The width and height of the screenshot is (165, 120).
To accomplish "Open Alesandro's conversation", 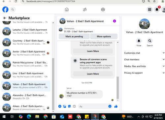I will pos(26,97).
